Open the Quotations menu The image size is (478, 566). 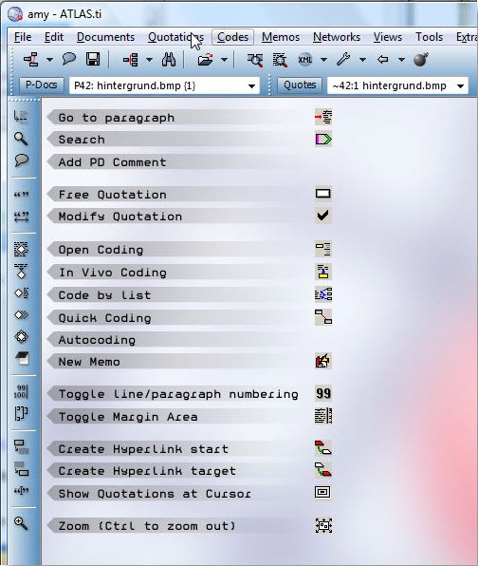pyautogui.click(x=175, y=37)
